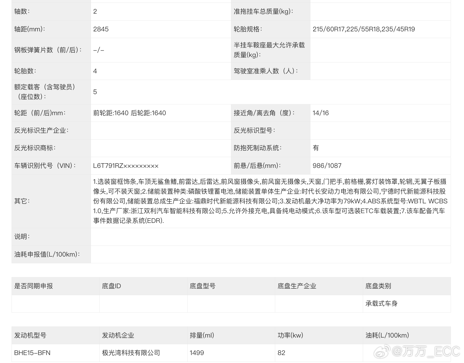The image size is (464, 363).
Task: Select the 接近角/离去角（度） label
Action: (x=264, y=113)
